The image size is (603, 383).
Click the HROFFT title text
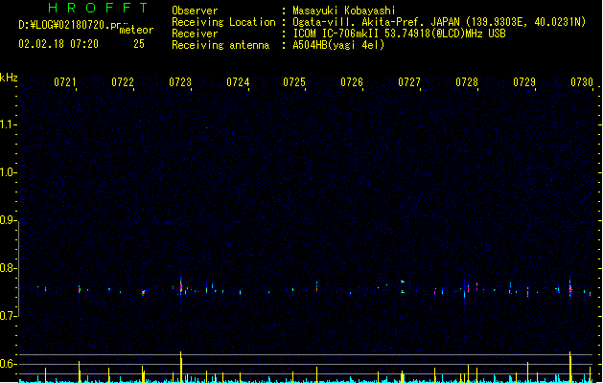(98, 8)
